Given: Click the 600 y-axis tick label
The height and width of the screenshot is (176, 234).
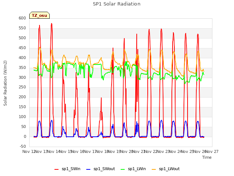Looking at the screenshot, I should pos(22,18).
